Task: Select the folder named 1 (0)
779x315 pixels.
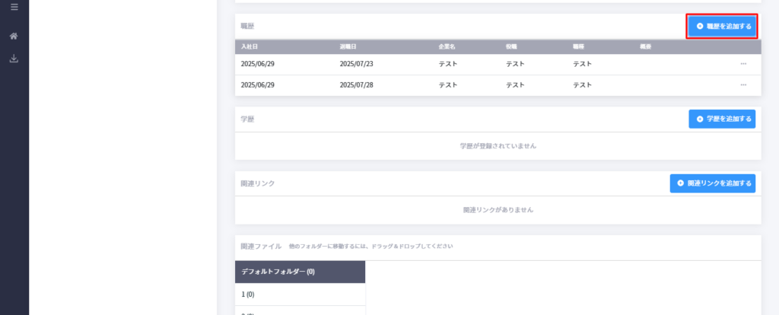Action: click(300, 294)
